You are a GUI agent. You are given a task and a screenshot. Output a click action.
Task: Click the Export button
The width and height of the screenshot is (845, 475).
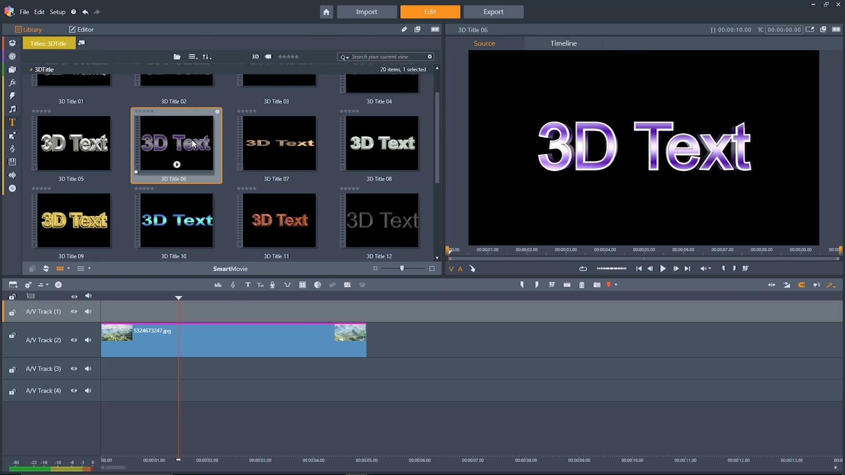[x=493, y=12]
